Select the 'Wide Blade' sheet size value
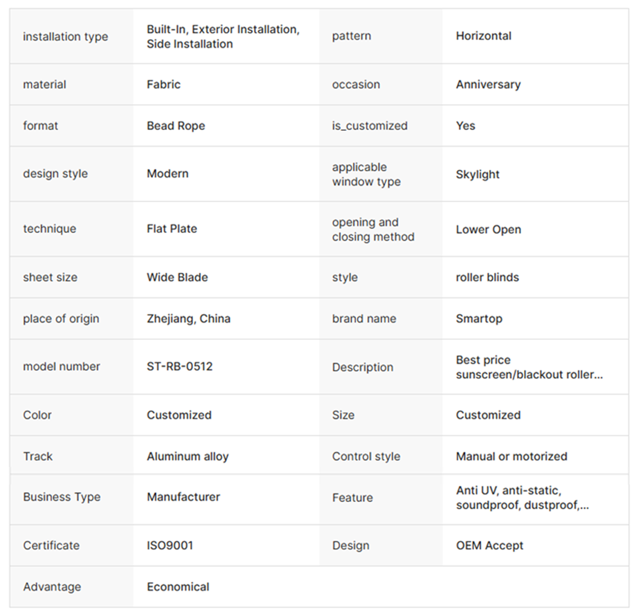The width and height of the screenshot is (636, 615). coord(177,277)
